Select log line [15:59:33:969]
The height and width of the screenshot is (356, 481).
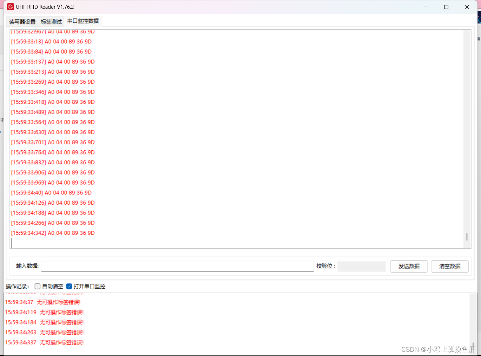click(53, 183)
